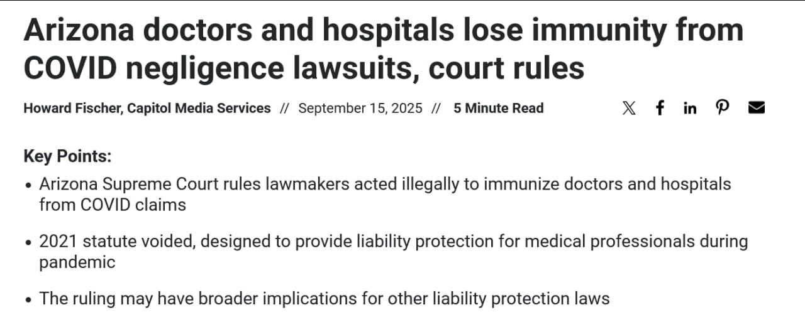
Task: Email the article via envelope icon
Action: (x=757, y=108)
